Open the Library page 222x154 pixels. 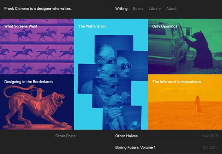coord(155,9)
